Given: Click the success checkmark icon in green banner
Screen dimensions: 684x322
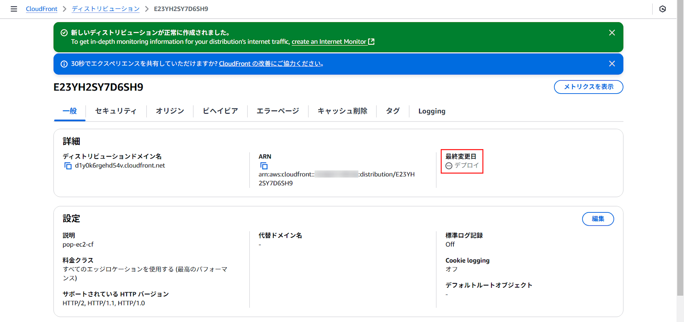Looking at the screenshot, I should tap(64, 33).
